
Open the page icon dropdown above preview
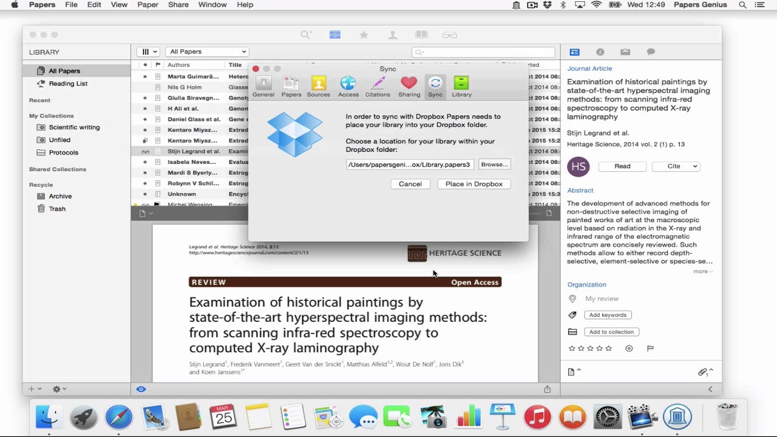[146, 213]
